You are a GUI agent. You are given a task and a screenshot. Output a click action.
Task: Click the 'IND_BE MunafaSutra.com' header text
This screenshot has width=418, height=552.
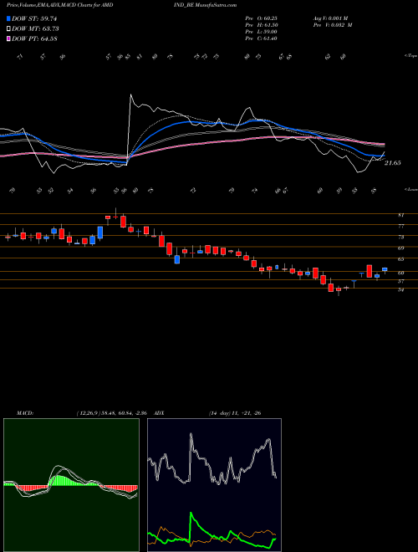(x=205, y=5)
